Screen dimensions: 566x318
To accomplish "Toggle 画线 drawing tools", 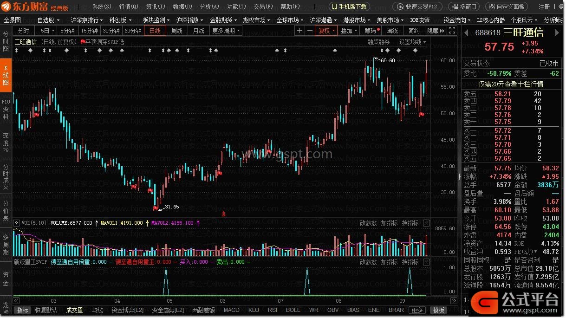I will pyautogui.click(x=392, y=31).
